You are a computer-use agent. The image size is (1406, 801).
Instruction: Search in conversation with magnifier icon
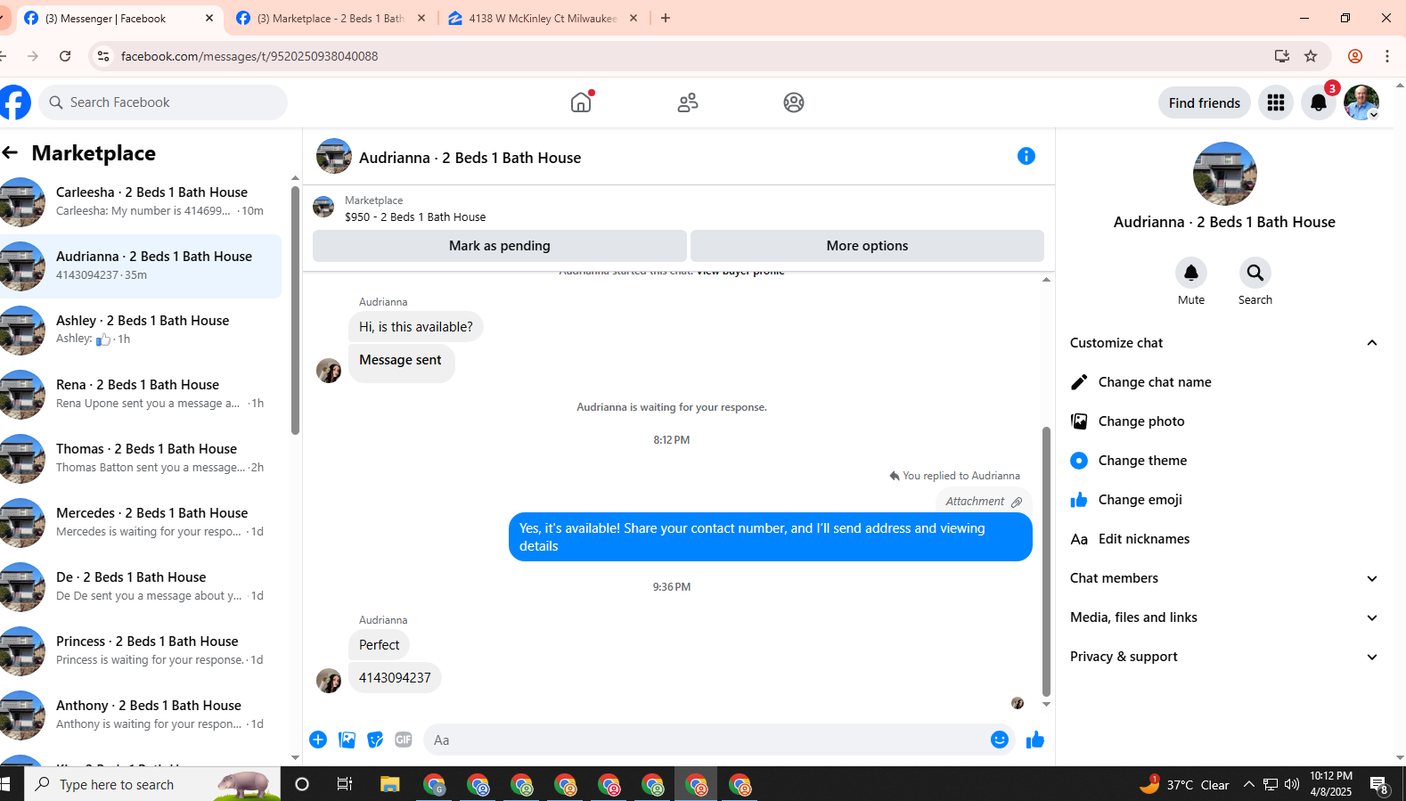click(x=1255, y=273)
